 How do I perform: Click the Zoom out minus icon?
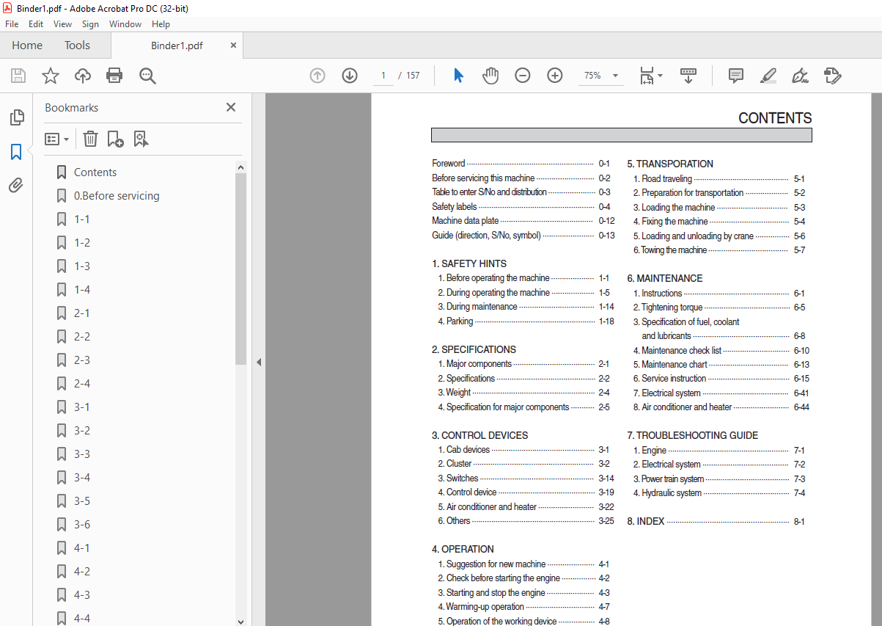coord(522,76)
